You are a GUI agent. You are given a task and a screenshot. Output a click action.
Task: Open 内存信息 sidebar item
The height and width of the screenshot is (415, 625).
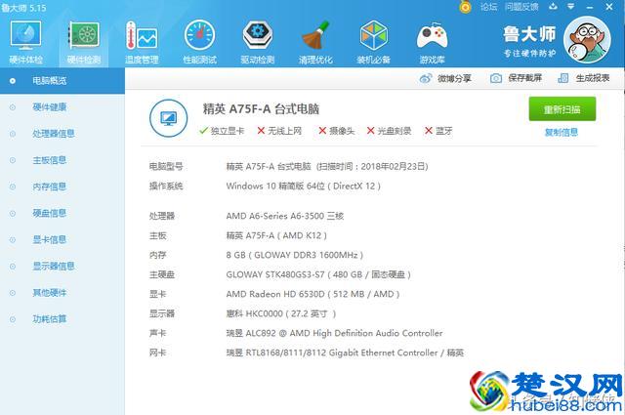(x=50, y=187)
